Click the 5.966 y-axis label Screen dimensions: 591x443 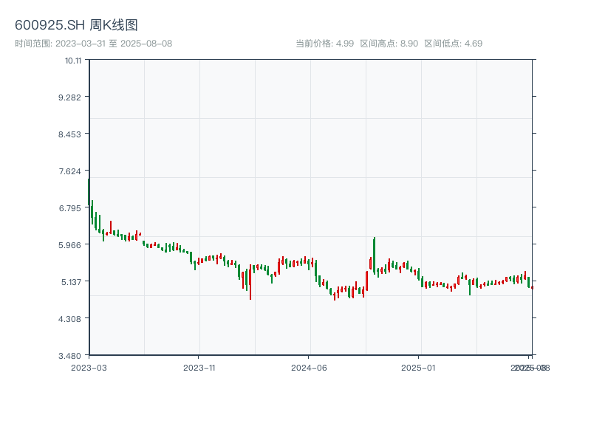(72, 244)
